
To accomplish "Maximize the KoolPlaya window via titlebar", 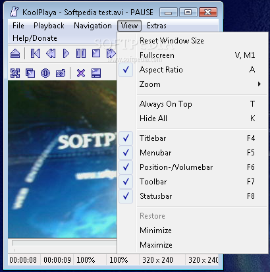I will pos(188,13).
